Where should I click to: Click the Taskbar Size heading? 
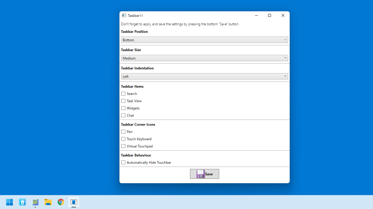131,50
